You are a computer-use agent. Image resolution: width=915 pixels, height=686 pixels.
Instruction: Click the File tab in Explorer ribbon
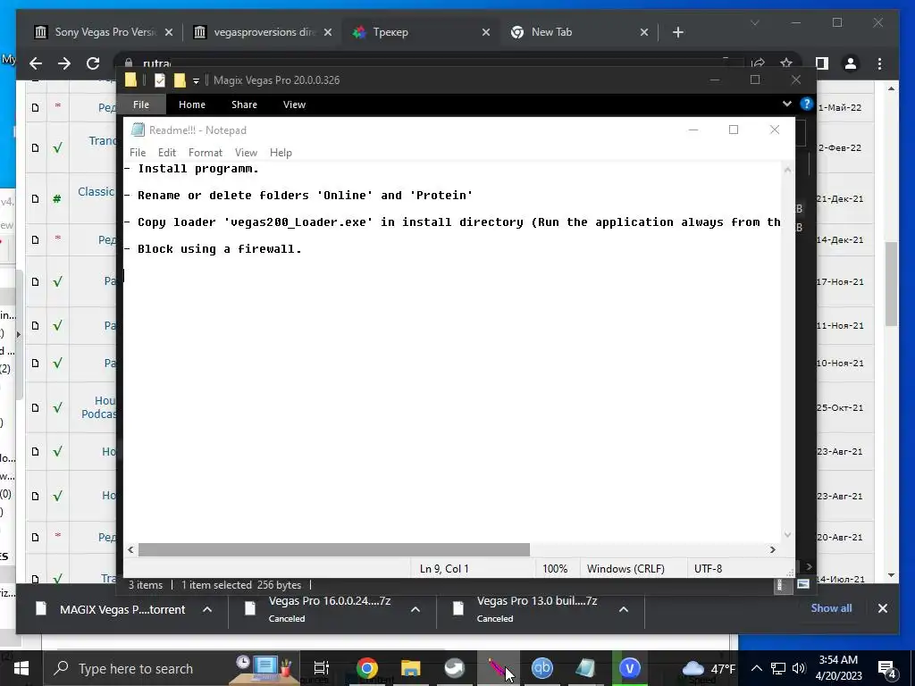pos(141,105)
